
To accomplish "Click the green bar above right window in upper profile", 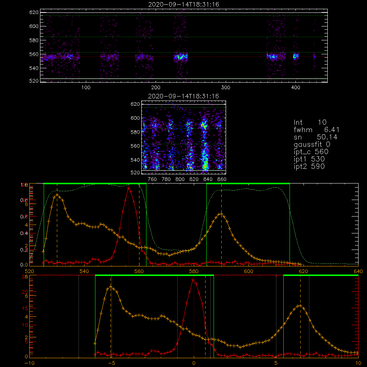I will pos(248,183).
